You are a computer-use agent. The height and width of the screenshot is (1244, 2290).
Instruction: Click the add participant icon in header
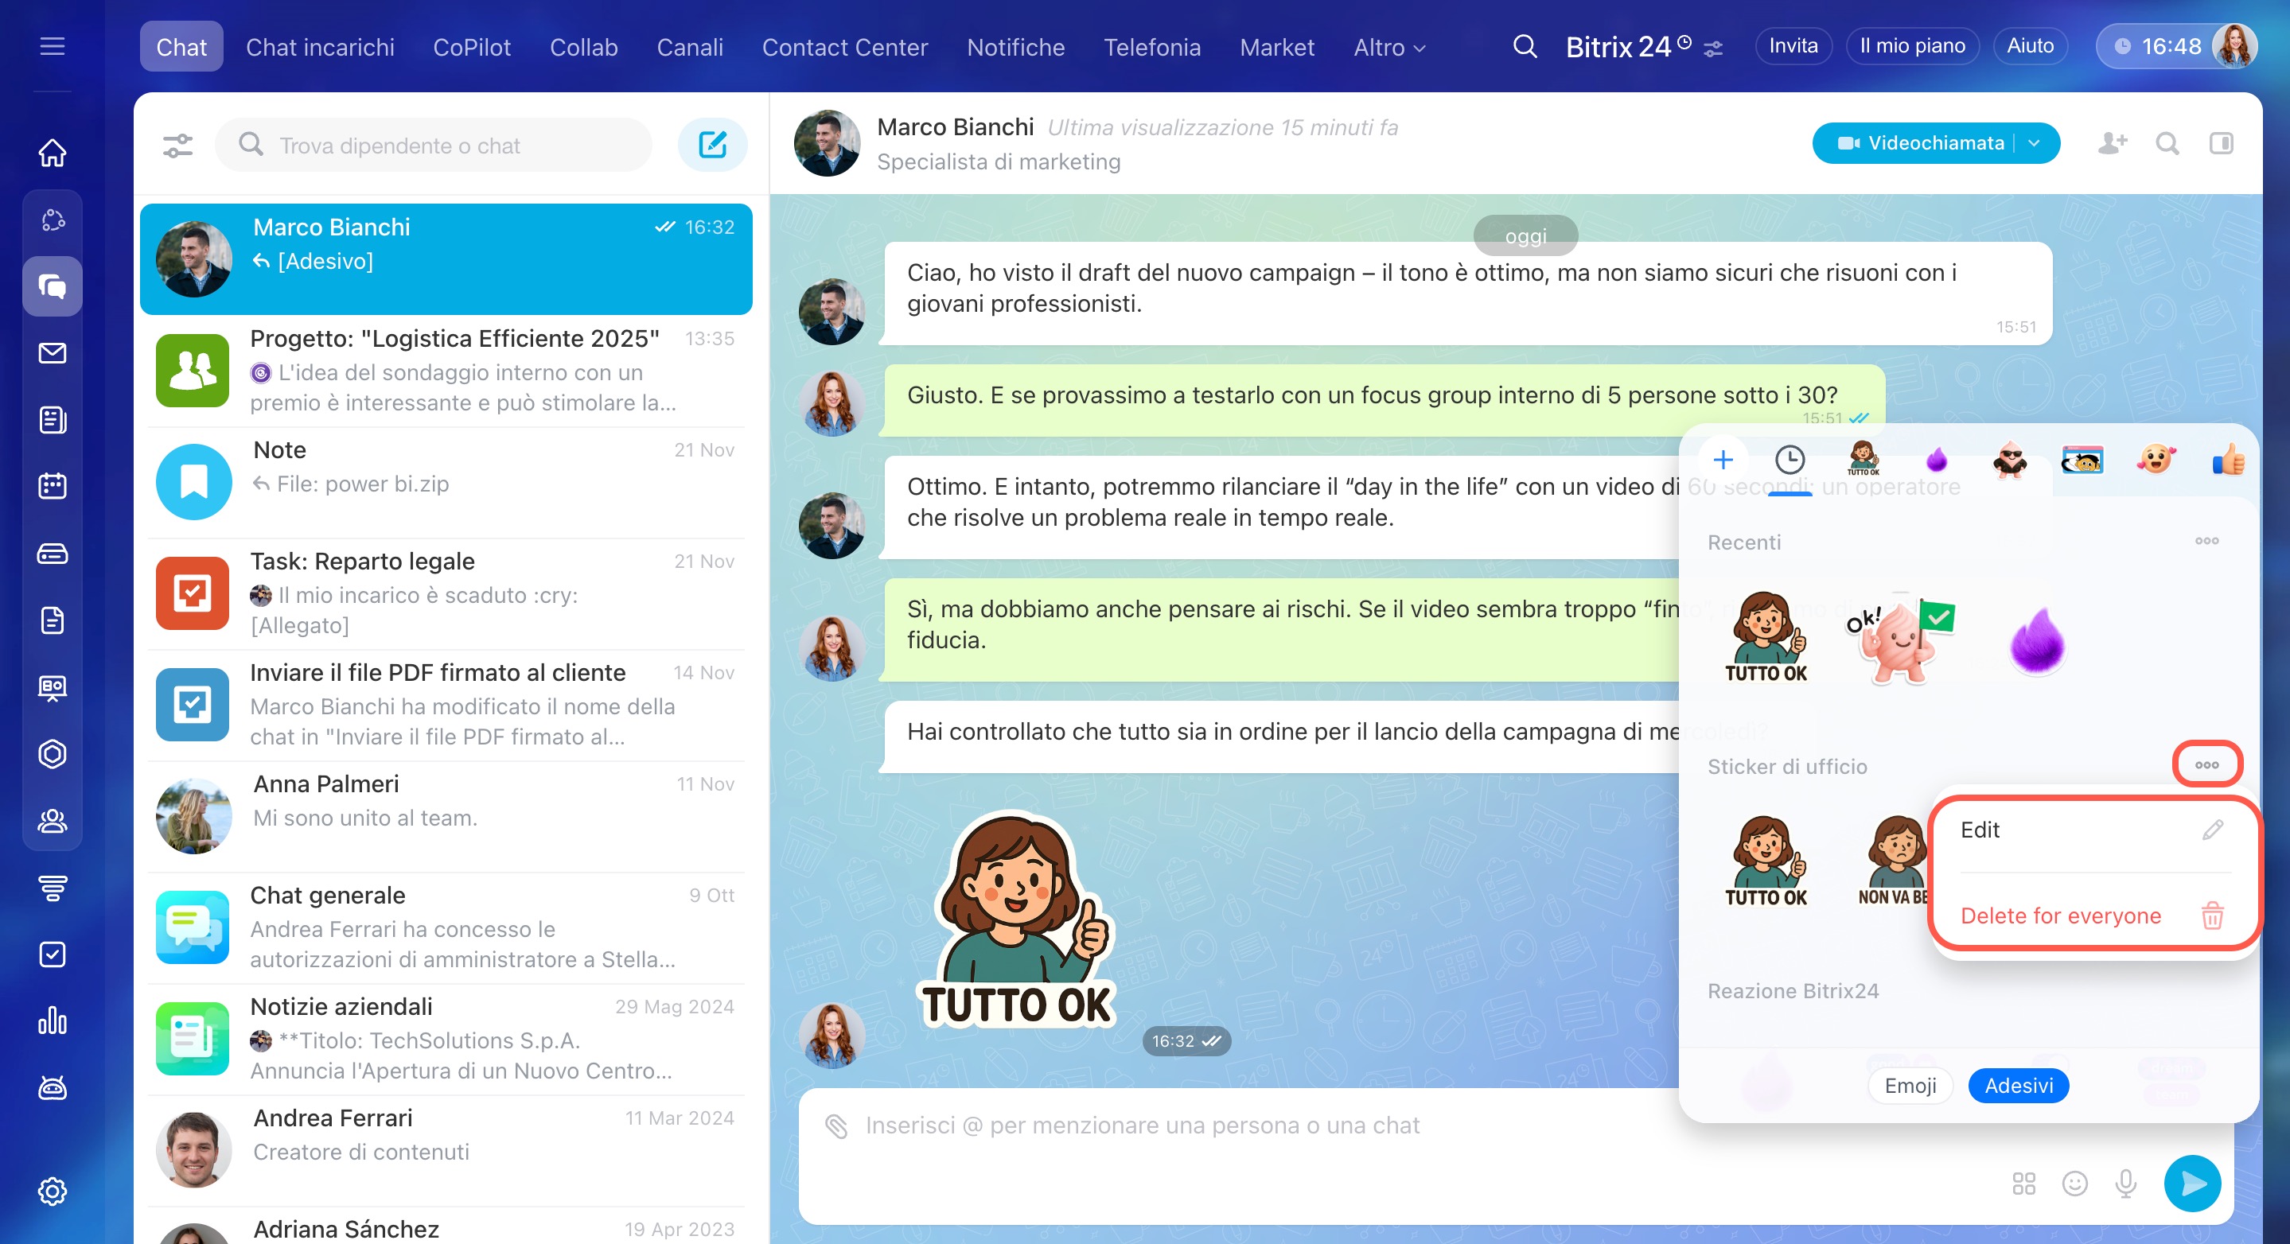(2113, 143)
